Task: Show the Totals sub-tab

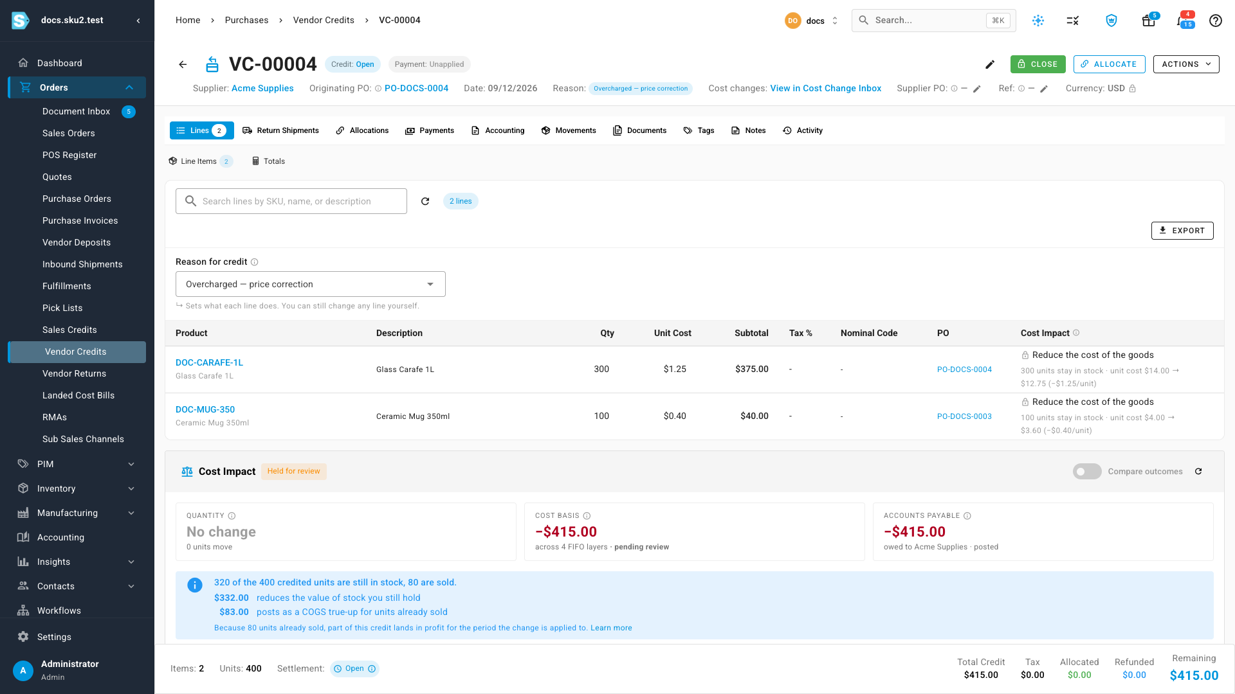Action: 268,161
